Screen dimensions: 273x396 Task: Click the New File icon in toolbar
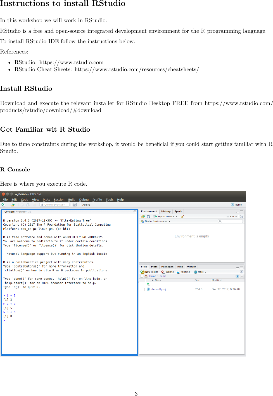[3, 205]
